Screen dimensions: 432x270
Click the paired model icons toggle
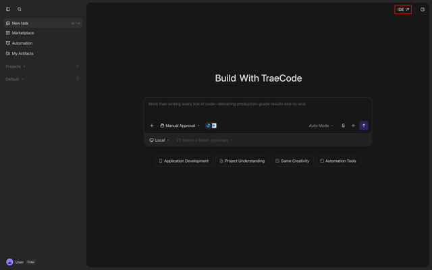[211, 126]
